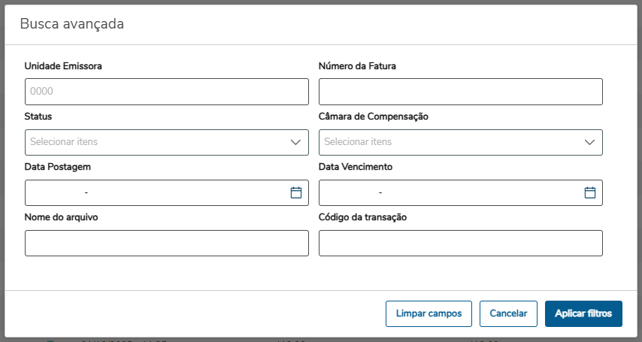Click Câmara de Compensação 'Selecionar itens' placeholder text
Image resolution: width=642 pixels, height=342 pixels.
coord(358,142)
